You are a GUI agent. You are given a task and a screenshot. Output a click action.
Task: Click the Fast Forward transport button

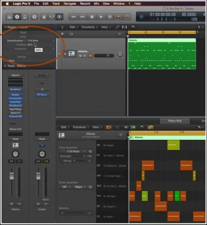click(83, 17)
